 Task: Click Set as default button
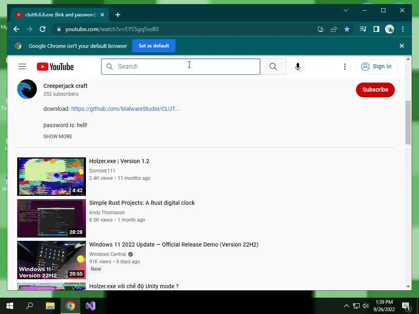[x=154, y=46]
